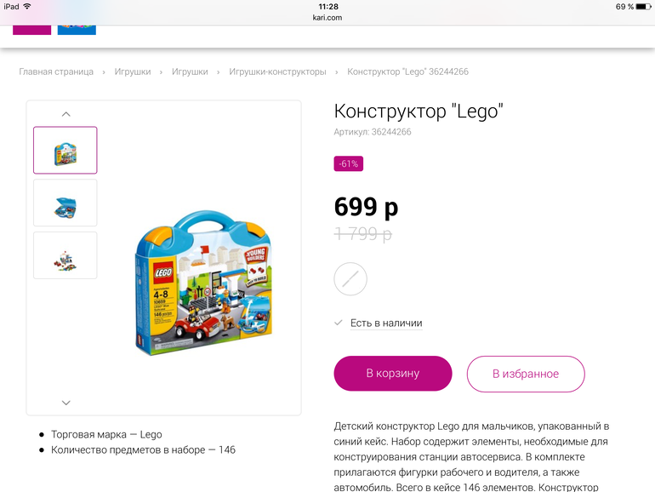Select first thumbnail of Lego case box
Screen dimensions: 655x492
65,150
